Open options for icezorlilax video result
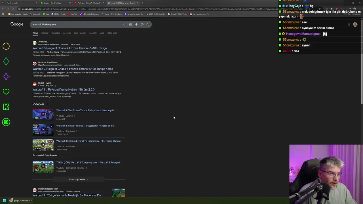 77,146
